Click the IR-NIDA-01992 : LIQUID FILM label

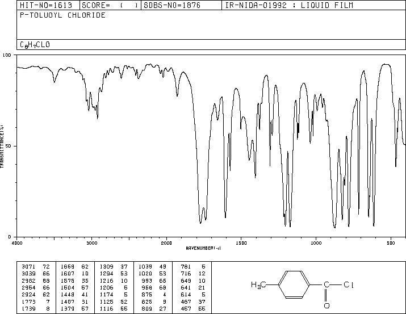289,5
